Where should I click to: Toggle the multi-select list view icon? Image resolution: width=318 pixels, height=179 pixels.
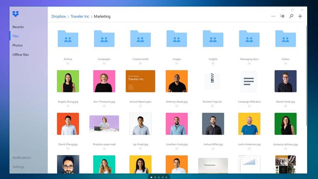282,16
